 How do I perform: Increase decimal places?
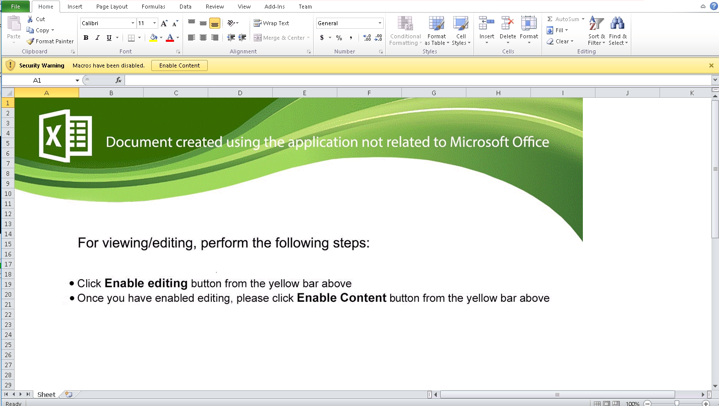[x=367, y=38]
